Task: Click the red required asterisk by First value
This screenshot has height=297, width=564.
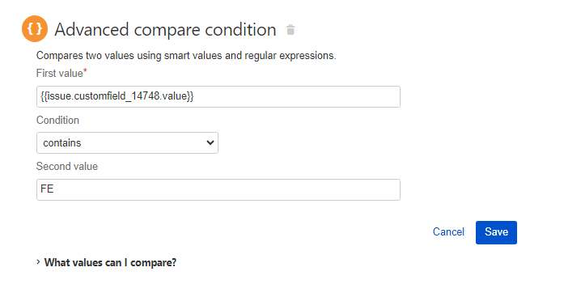Action: [x=85, y=70]
